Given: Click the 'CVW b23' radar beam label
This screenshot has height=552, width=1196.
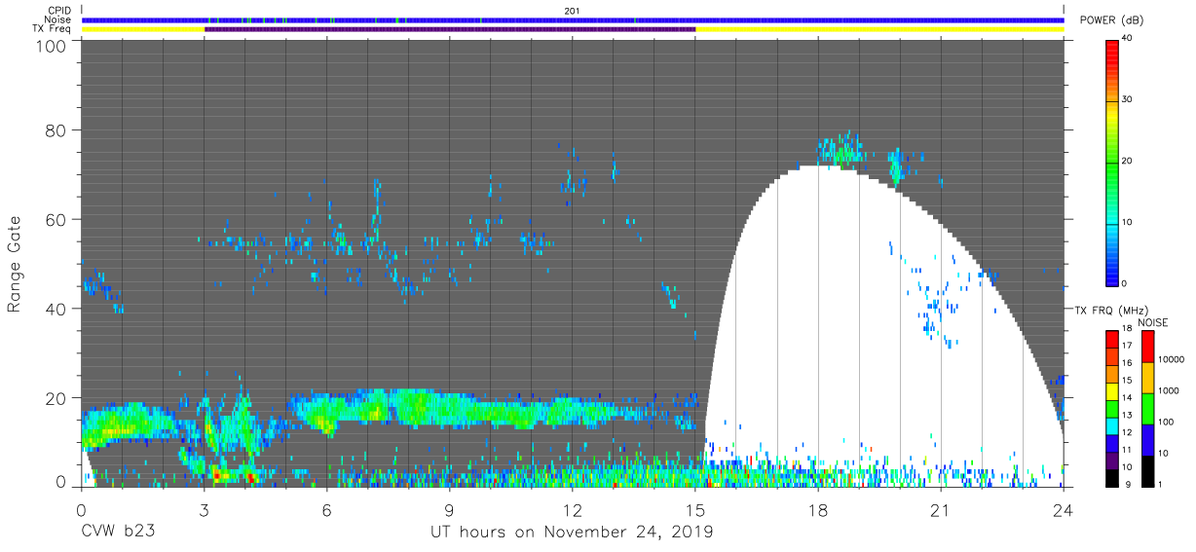Looking at the screenshot, I should [x=119, y=533].
